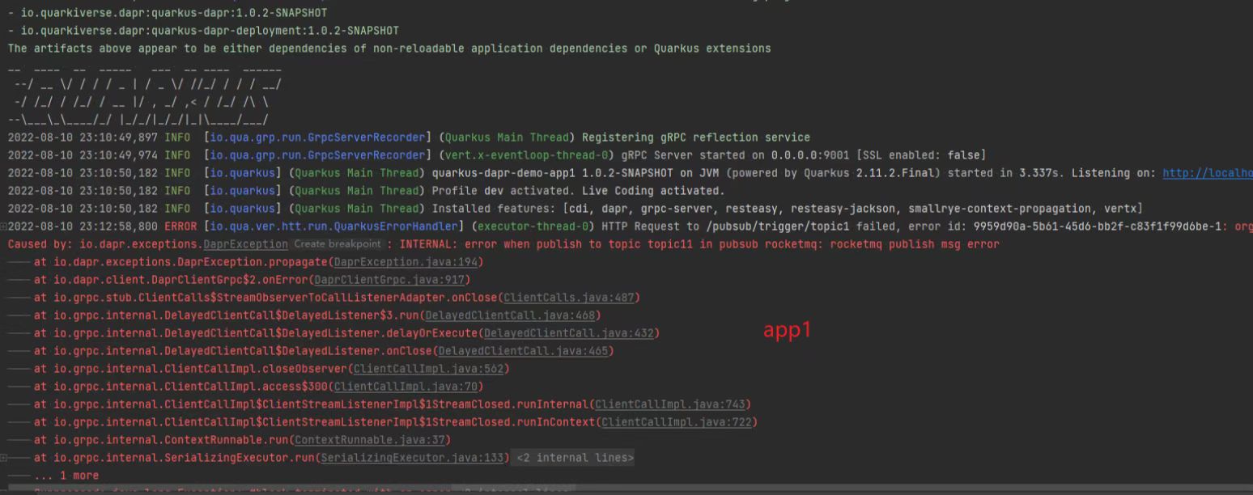Click the DaprException class link in Caused by

pyautogui.click(x=245, y=244)
